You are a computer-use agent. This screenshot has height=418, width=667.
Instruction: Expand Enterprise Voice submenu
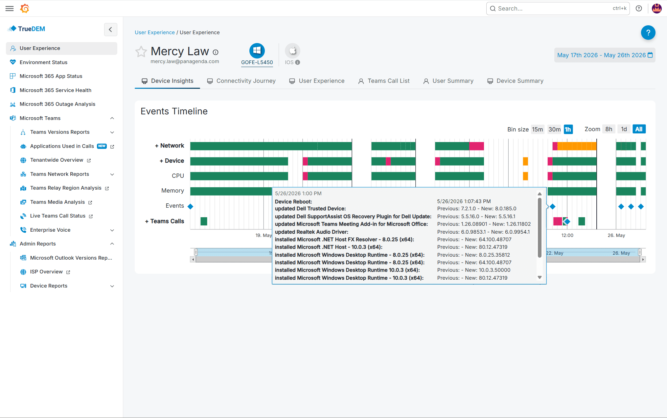pyautogui.click(x=112, y=230)
